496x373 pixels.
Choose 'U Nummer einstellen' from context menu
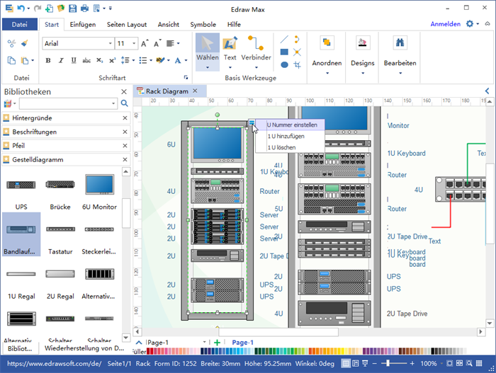pos(292,125)
